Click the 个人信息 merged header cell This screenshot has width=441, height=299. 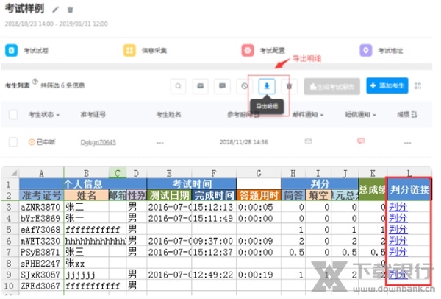click(x=83, y=183)
